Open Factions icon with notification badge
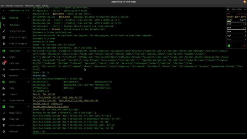The image size is (247, 139). pos(4,63)
